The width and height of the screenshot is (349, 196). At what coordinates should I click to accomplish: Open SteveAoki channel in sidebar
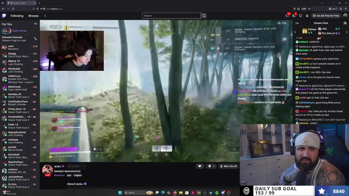click(x=20, y=156)
